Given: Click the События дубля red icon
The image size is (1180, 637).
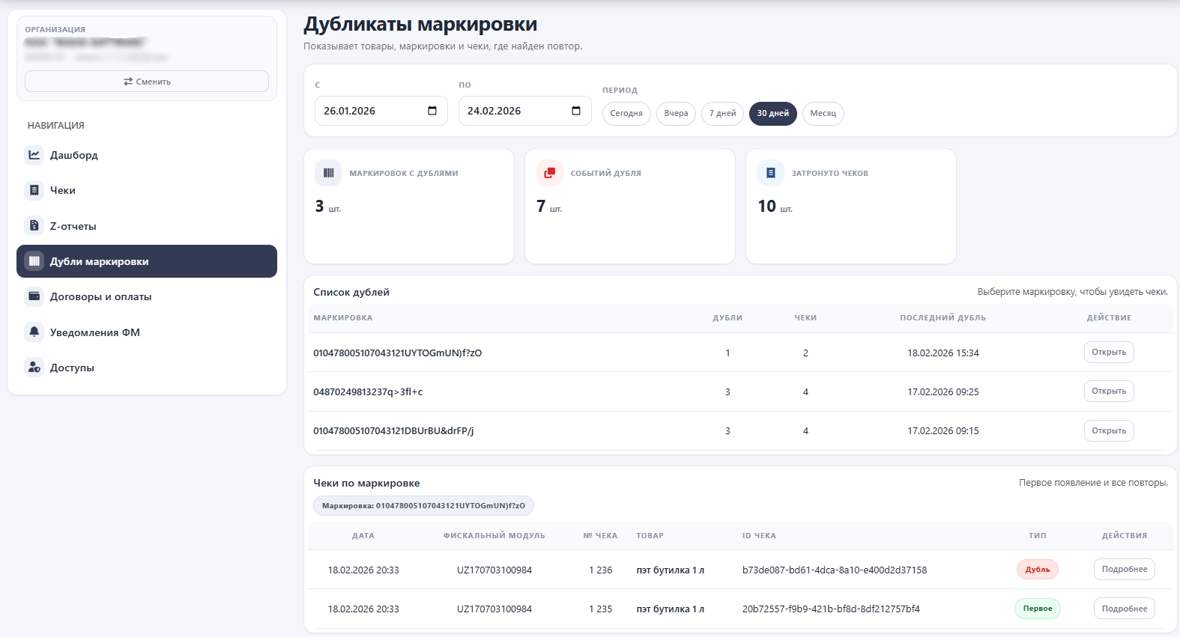Looking at the screenshot, I should pyautogui.click(x=549, y=173).
